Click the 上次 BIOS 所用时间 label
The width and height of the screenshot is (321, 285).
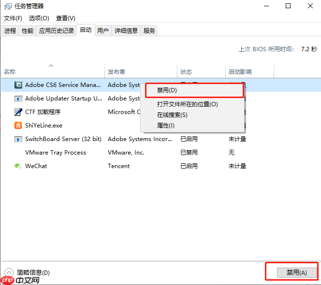point(266,49)
